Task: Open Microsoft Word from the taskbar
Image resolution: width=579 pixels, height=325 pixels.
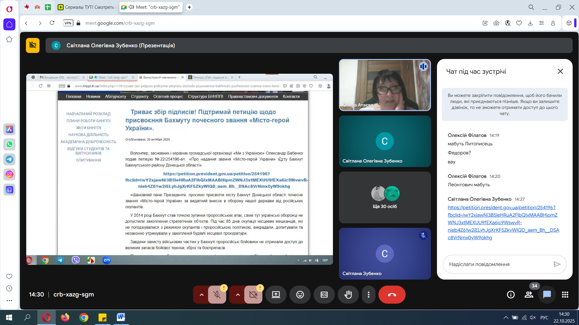Action: (121, 317)
